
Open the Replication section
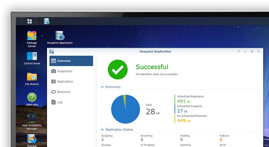point(71,82)
